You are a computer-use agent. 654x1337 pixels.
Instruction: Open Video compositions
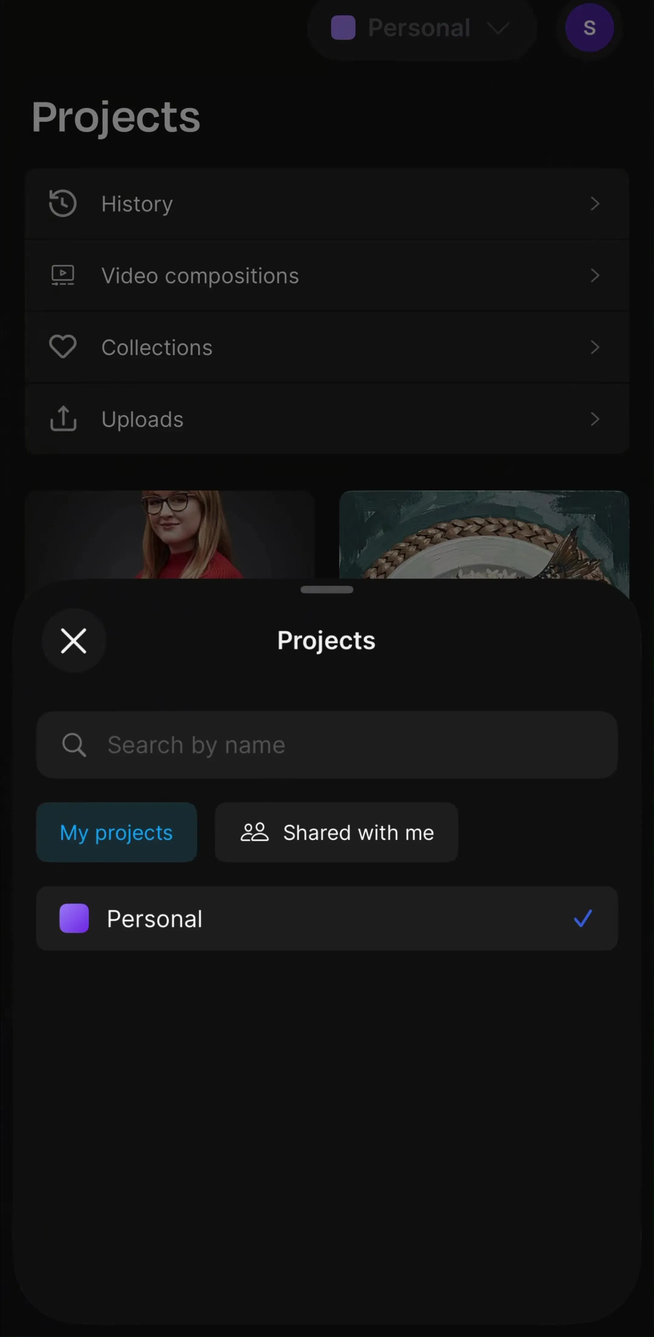click(x=327, y=276)
